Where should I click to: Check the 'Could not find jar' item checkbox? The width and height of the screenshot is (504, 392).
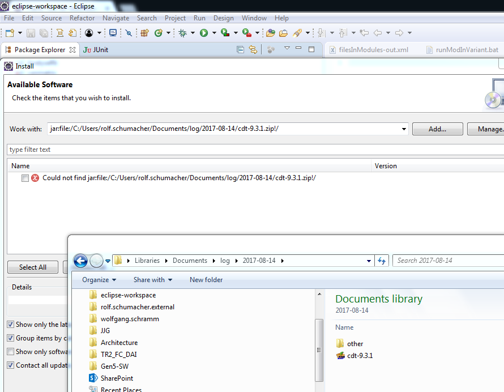point(25,178)
